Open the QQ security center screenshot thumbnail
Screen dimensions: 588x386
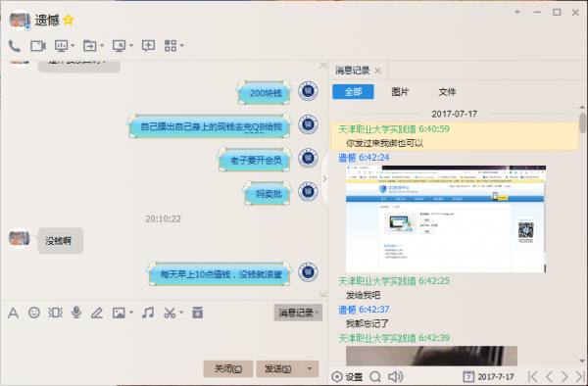(x=446, y=218)
